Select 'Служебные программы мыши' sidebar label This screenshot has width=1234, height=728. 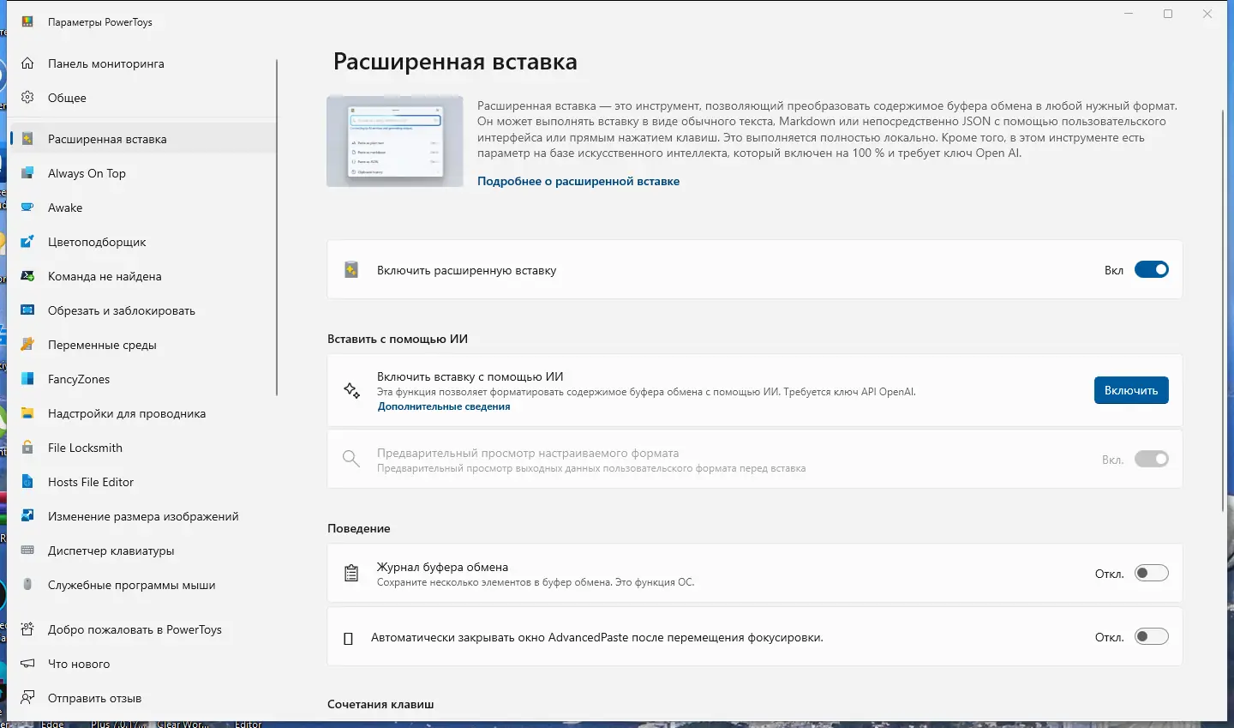[x=132, y=586]
